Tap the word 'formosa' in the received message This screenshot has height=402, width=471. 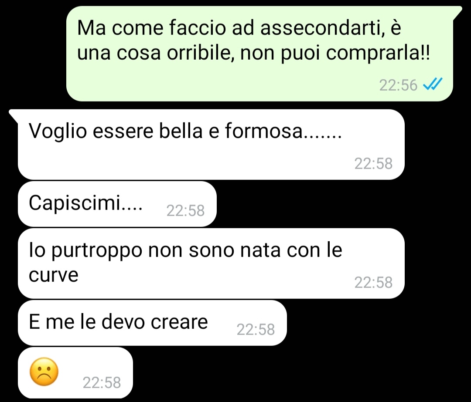click(263, 131)
